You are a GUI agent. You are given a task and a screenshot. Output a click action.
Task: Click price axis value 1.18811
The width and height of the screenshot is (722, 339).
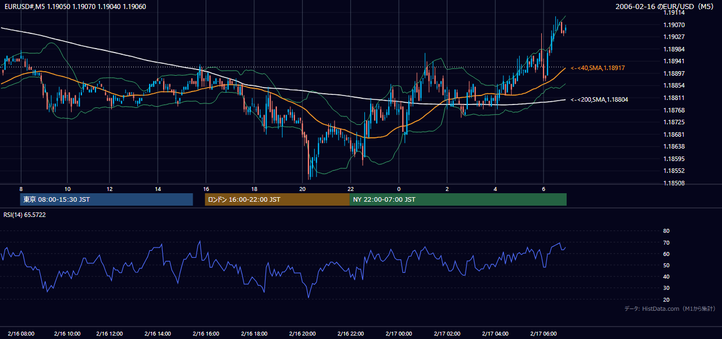click(x=674, y=98)
